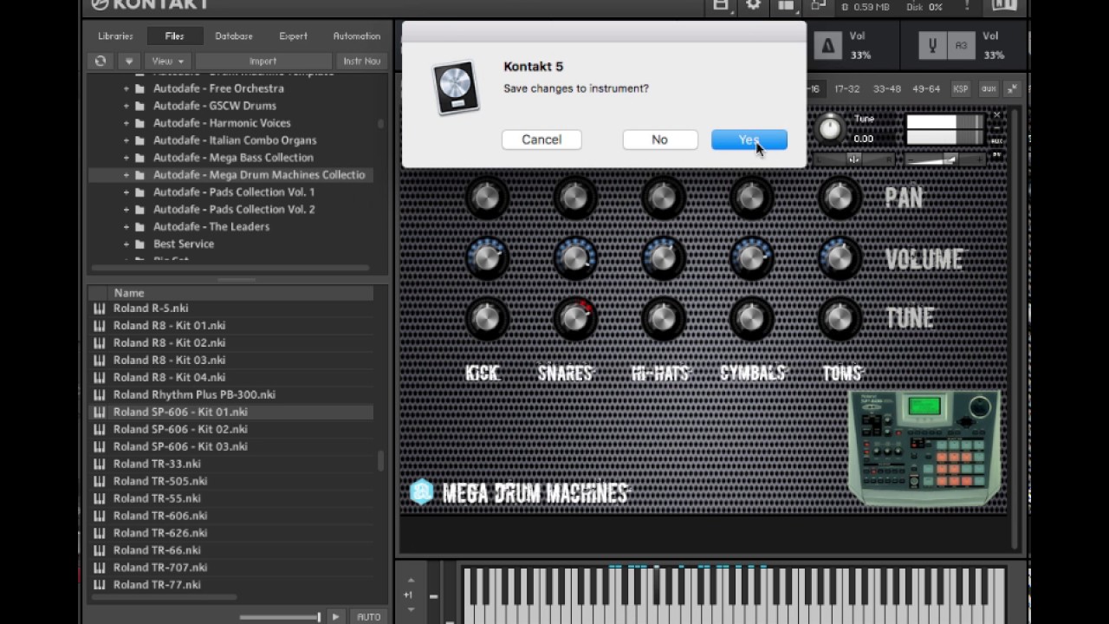Switch to the Libraries tab
The width and height of the screenshot is (1109, 624).
click(x=115, y=36)
